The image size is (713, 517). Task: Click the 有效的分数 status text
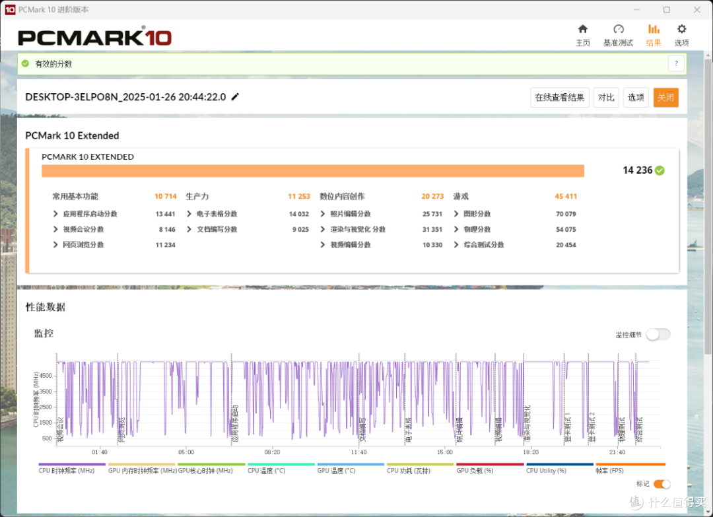click(53, 64)
